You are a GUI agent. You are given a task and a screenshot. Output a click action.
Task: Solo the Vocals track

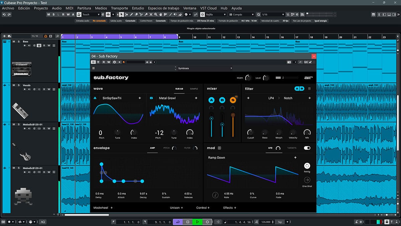click(19, 85)
